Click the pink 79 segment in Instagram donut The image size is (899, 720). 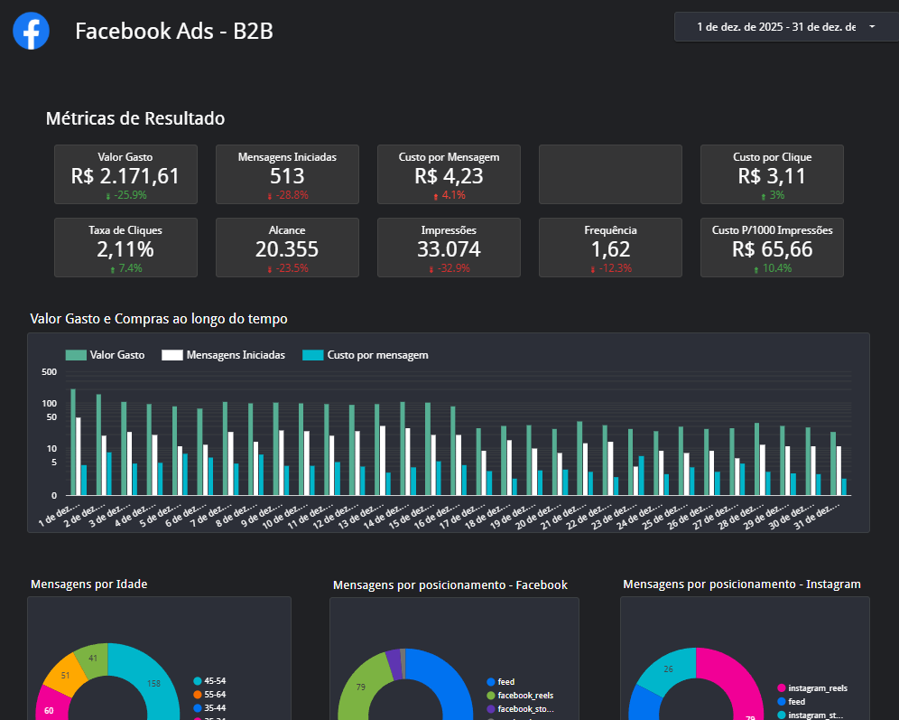pos(739,683)
